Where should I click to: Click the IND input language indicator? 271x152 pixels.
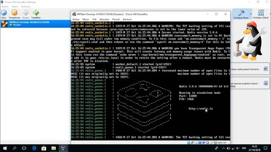pyautogui.click(x=244, y=148)
